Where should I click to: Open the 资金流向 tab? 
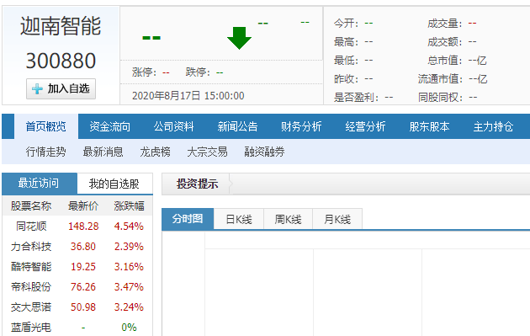110,126
